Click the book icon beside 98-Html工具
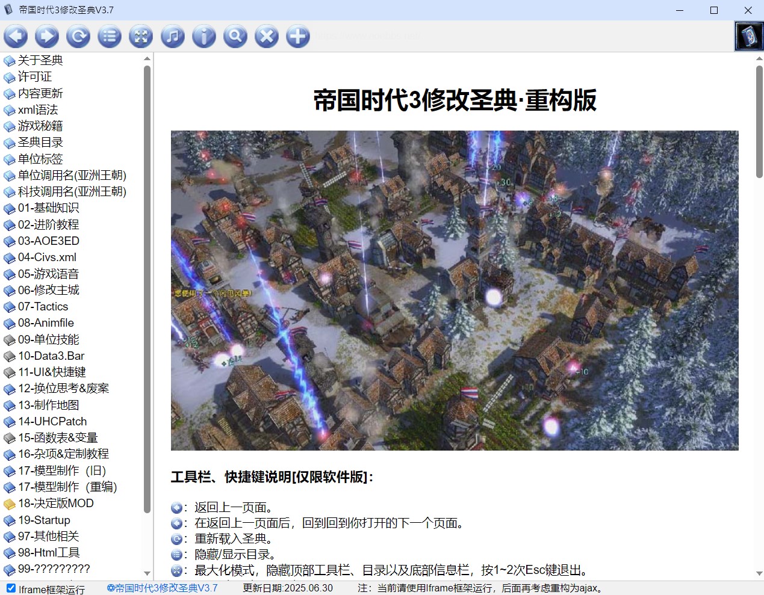Viewport: 764px width, 595px height. click(10, 553)
